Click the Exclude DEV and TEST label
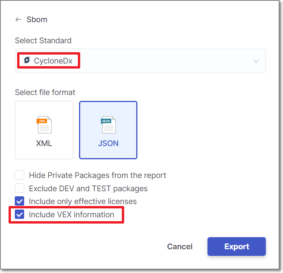This screenshot has height=273, width=283. point(88,188)
